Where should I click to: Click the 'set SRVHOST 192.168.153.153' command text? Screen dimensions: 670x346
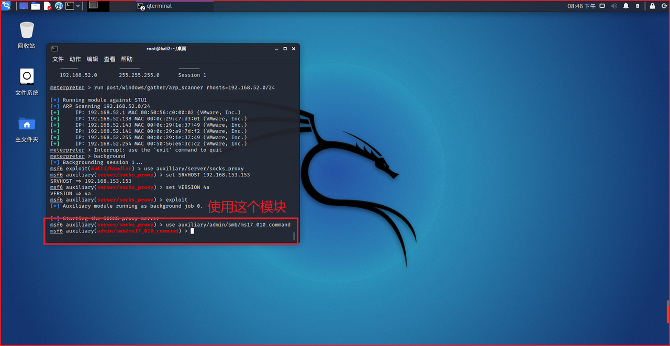coord(208,175)
